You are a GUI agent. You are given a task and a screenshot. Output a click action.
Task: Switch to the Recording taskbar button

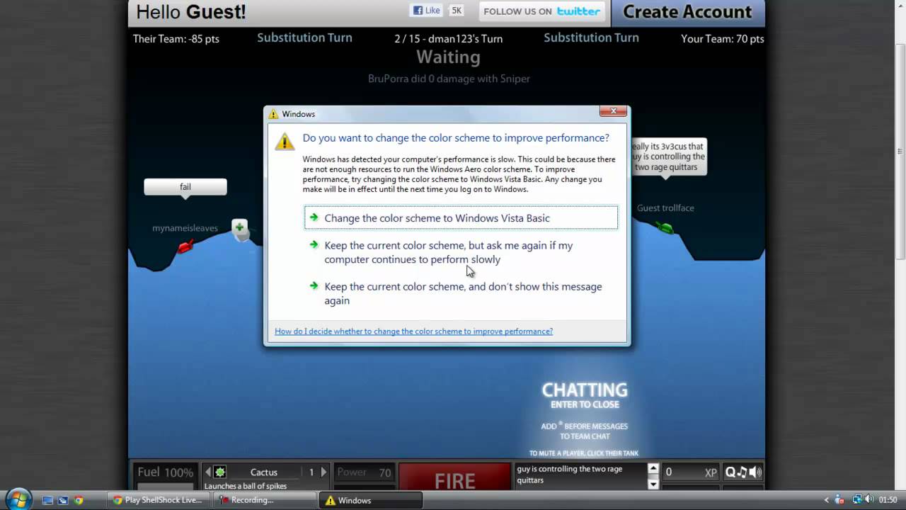click(x=264, y=500)
